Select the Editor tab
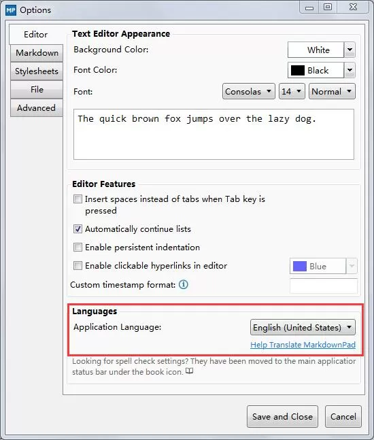The width and height of the screenshot is (374, 440). tap(35, 35)
